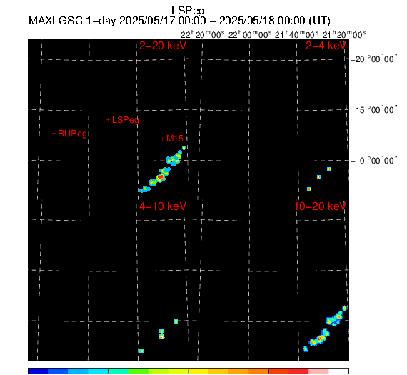Select the 10-20 keV panel label

(x=320, y=206)
